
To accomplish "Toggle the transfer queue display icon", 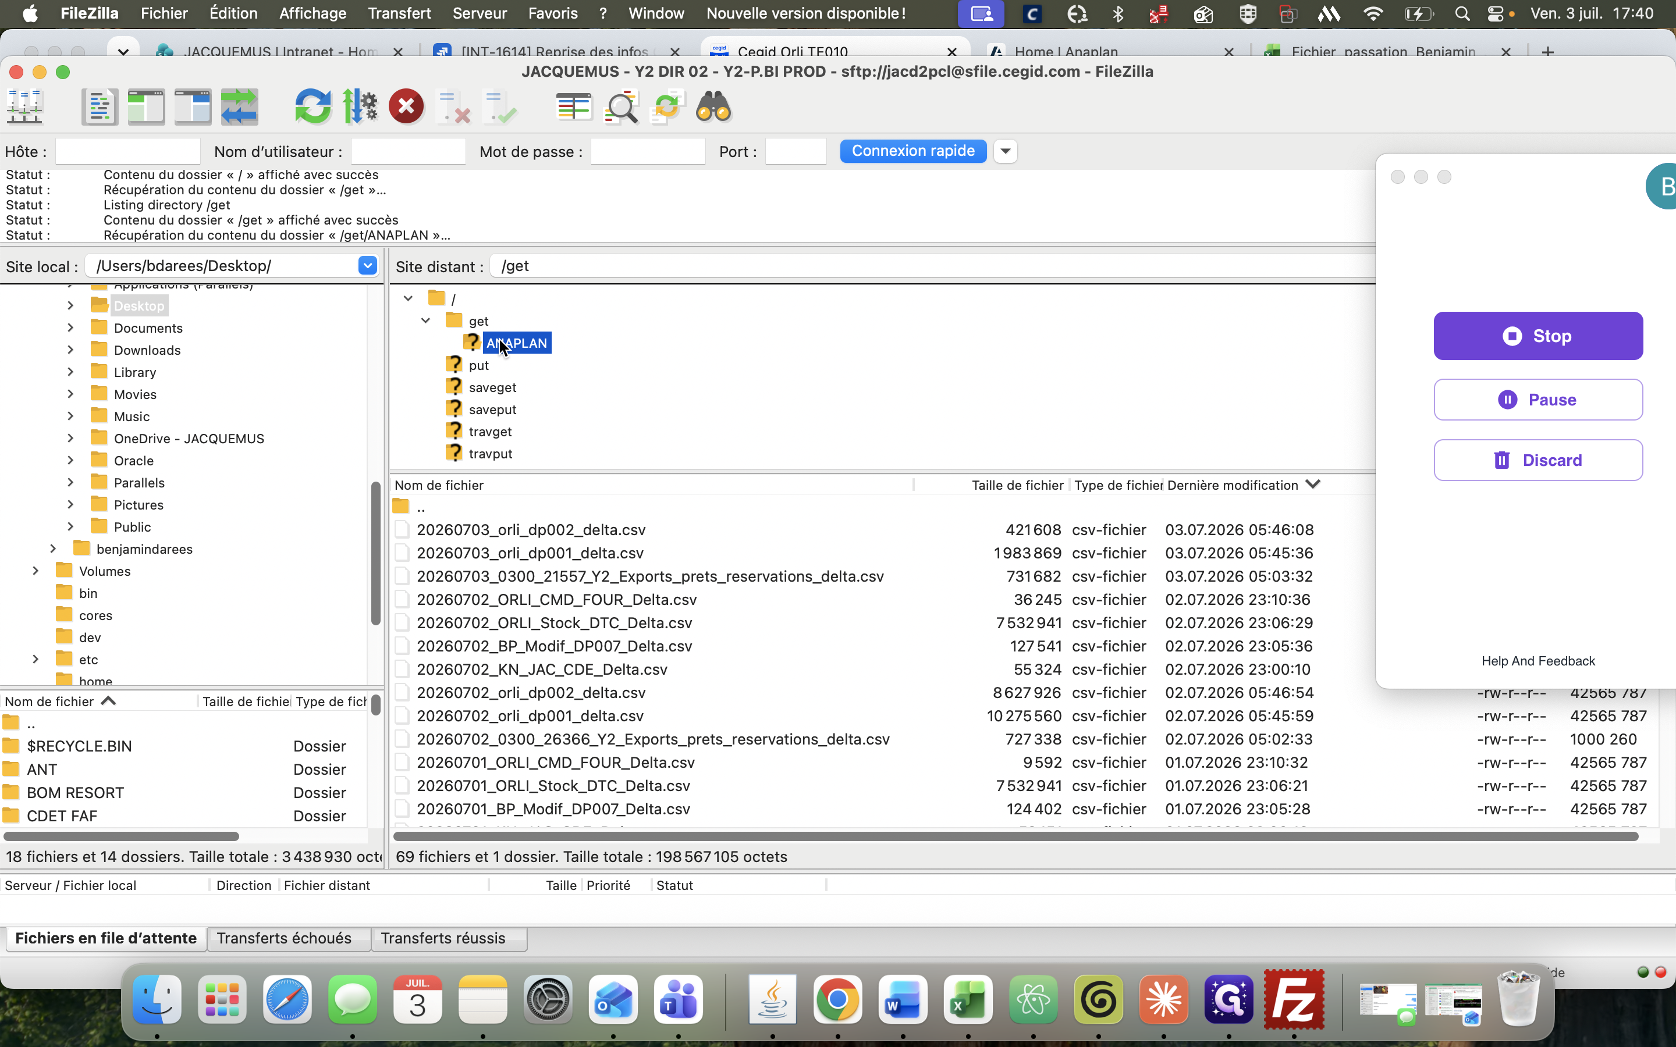I will click(x=240, y=108).
